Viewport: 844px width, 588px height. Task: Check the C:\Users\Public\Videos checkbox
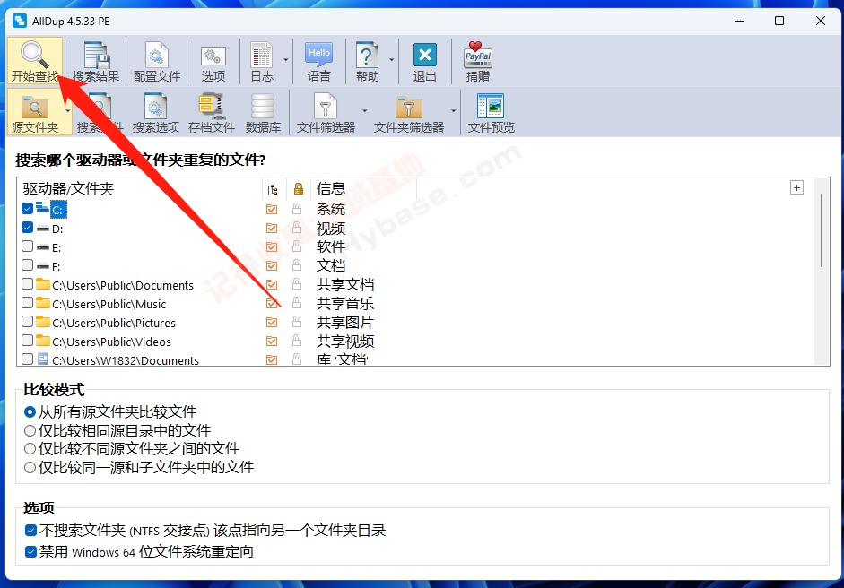click(28, 341)
